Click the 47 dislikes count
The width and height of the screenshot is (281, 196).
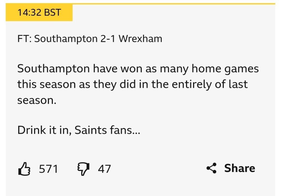coord(104,169)
